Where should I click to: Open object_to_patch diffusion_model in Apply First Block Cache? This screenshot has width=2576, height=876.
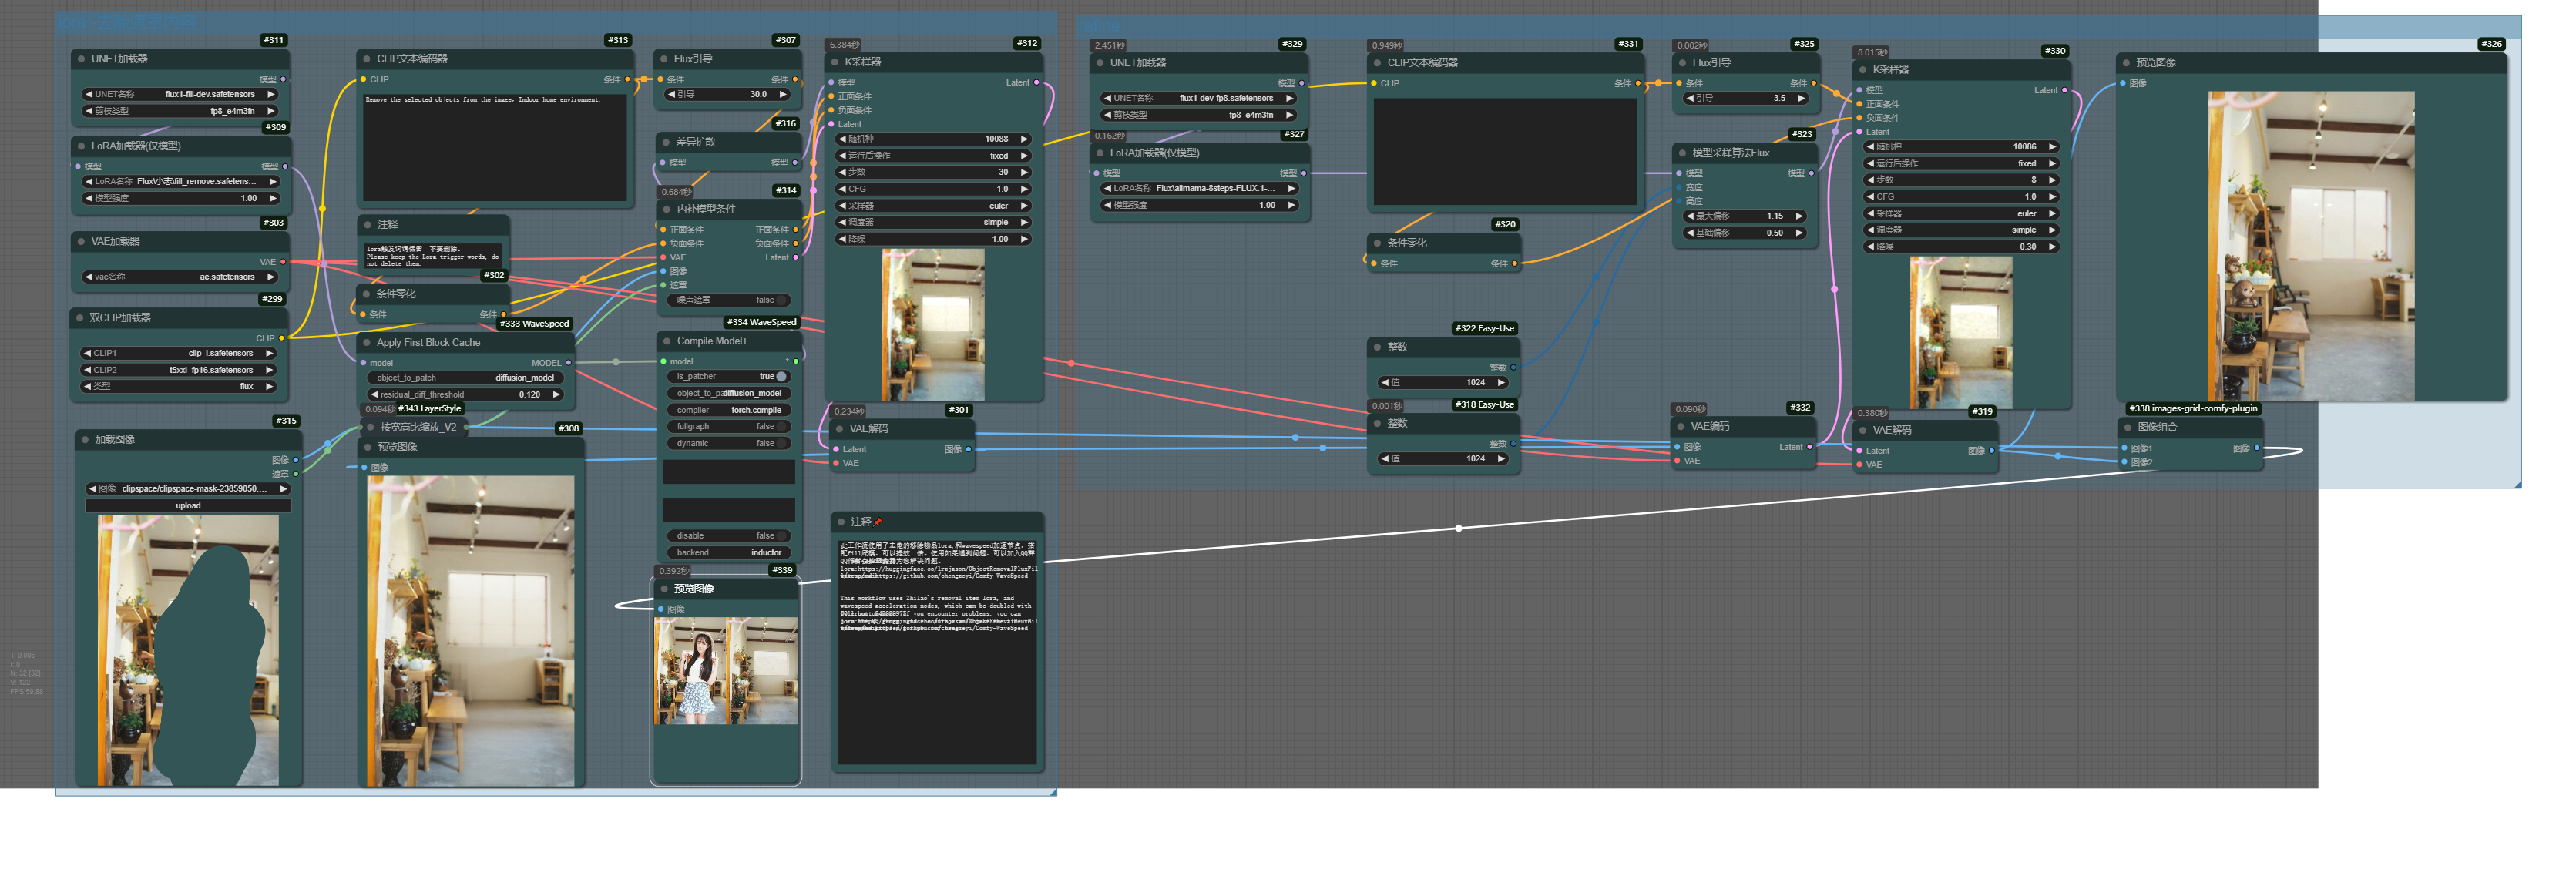465,378
